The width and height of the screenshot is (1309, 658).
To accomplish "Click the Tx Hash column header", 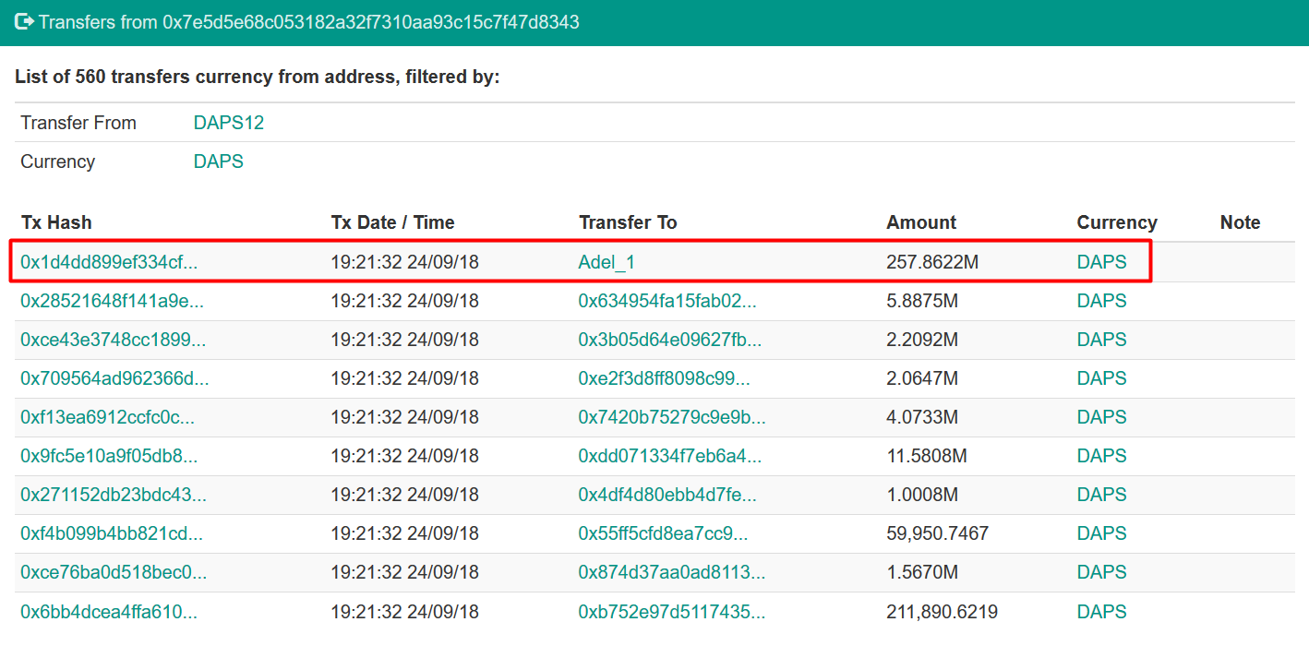I will click(56, 222).
